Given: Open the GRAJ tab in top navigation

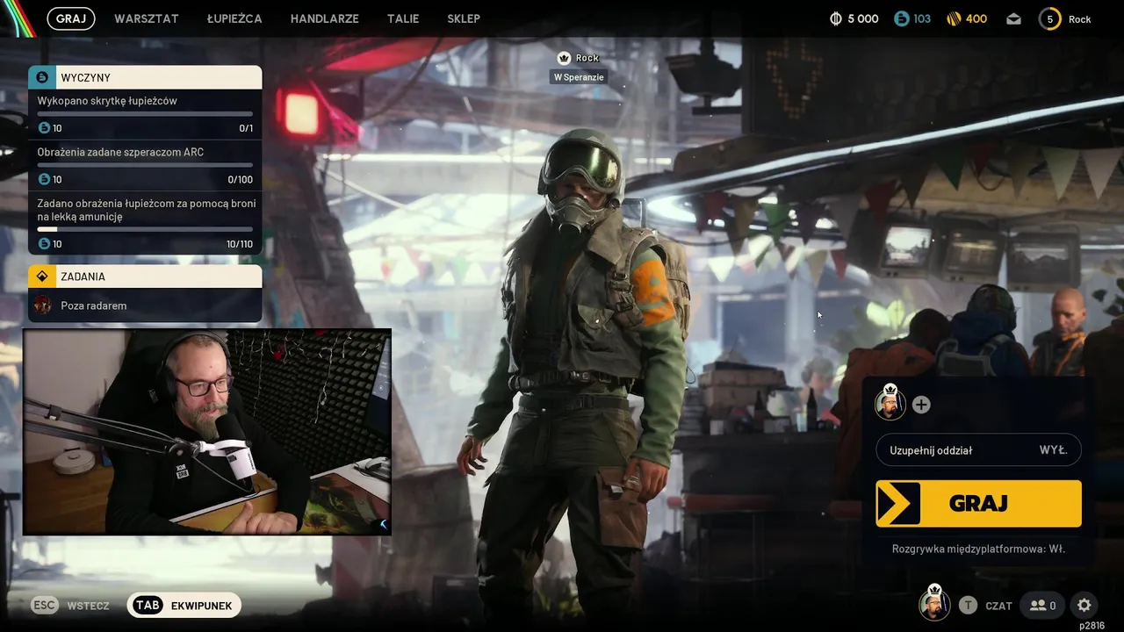Looking at the screenshot, I should click(71, 18).
